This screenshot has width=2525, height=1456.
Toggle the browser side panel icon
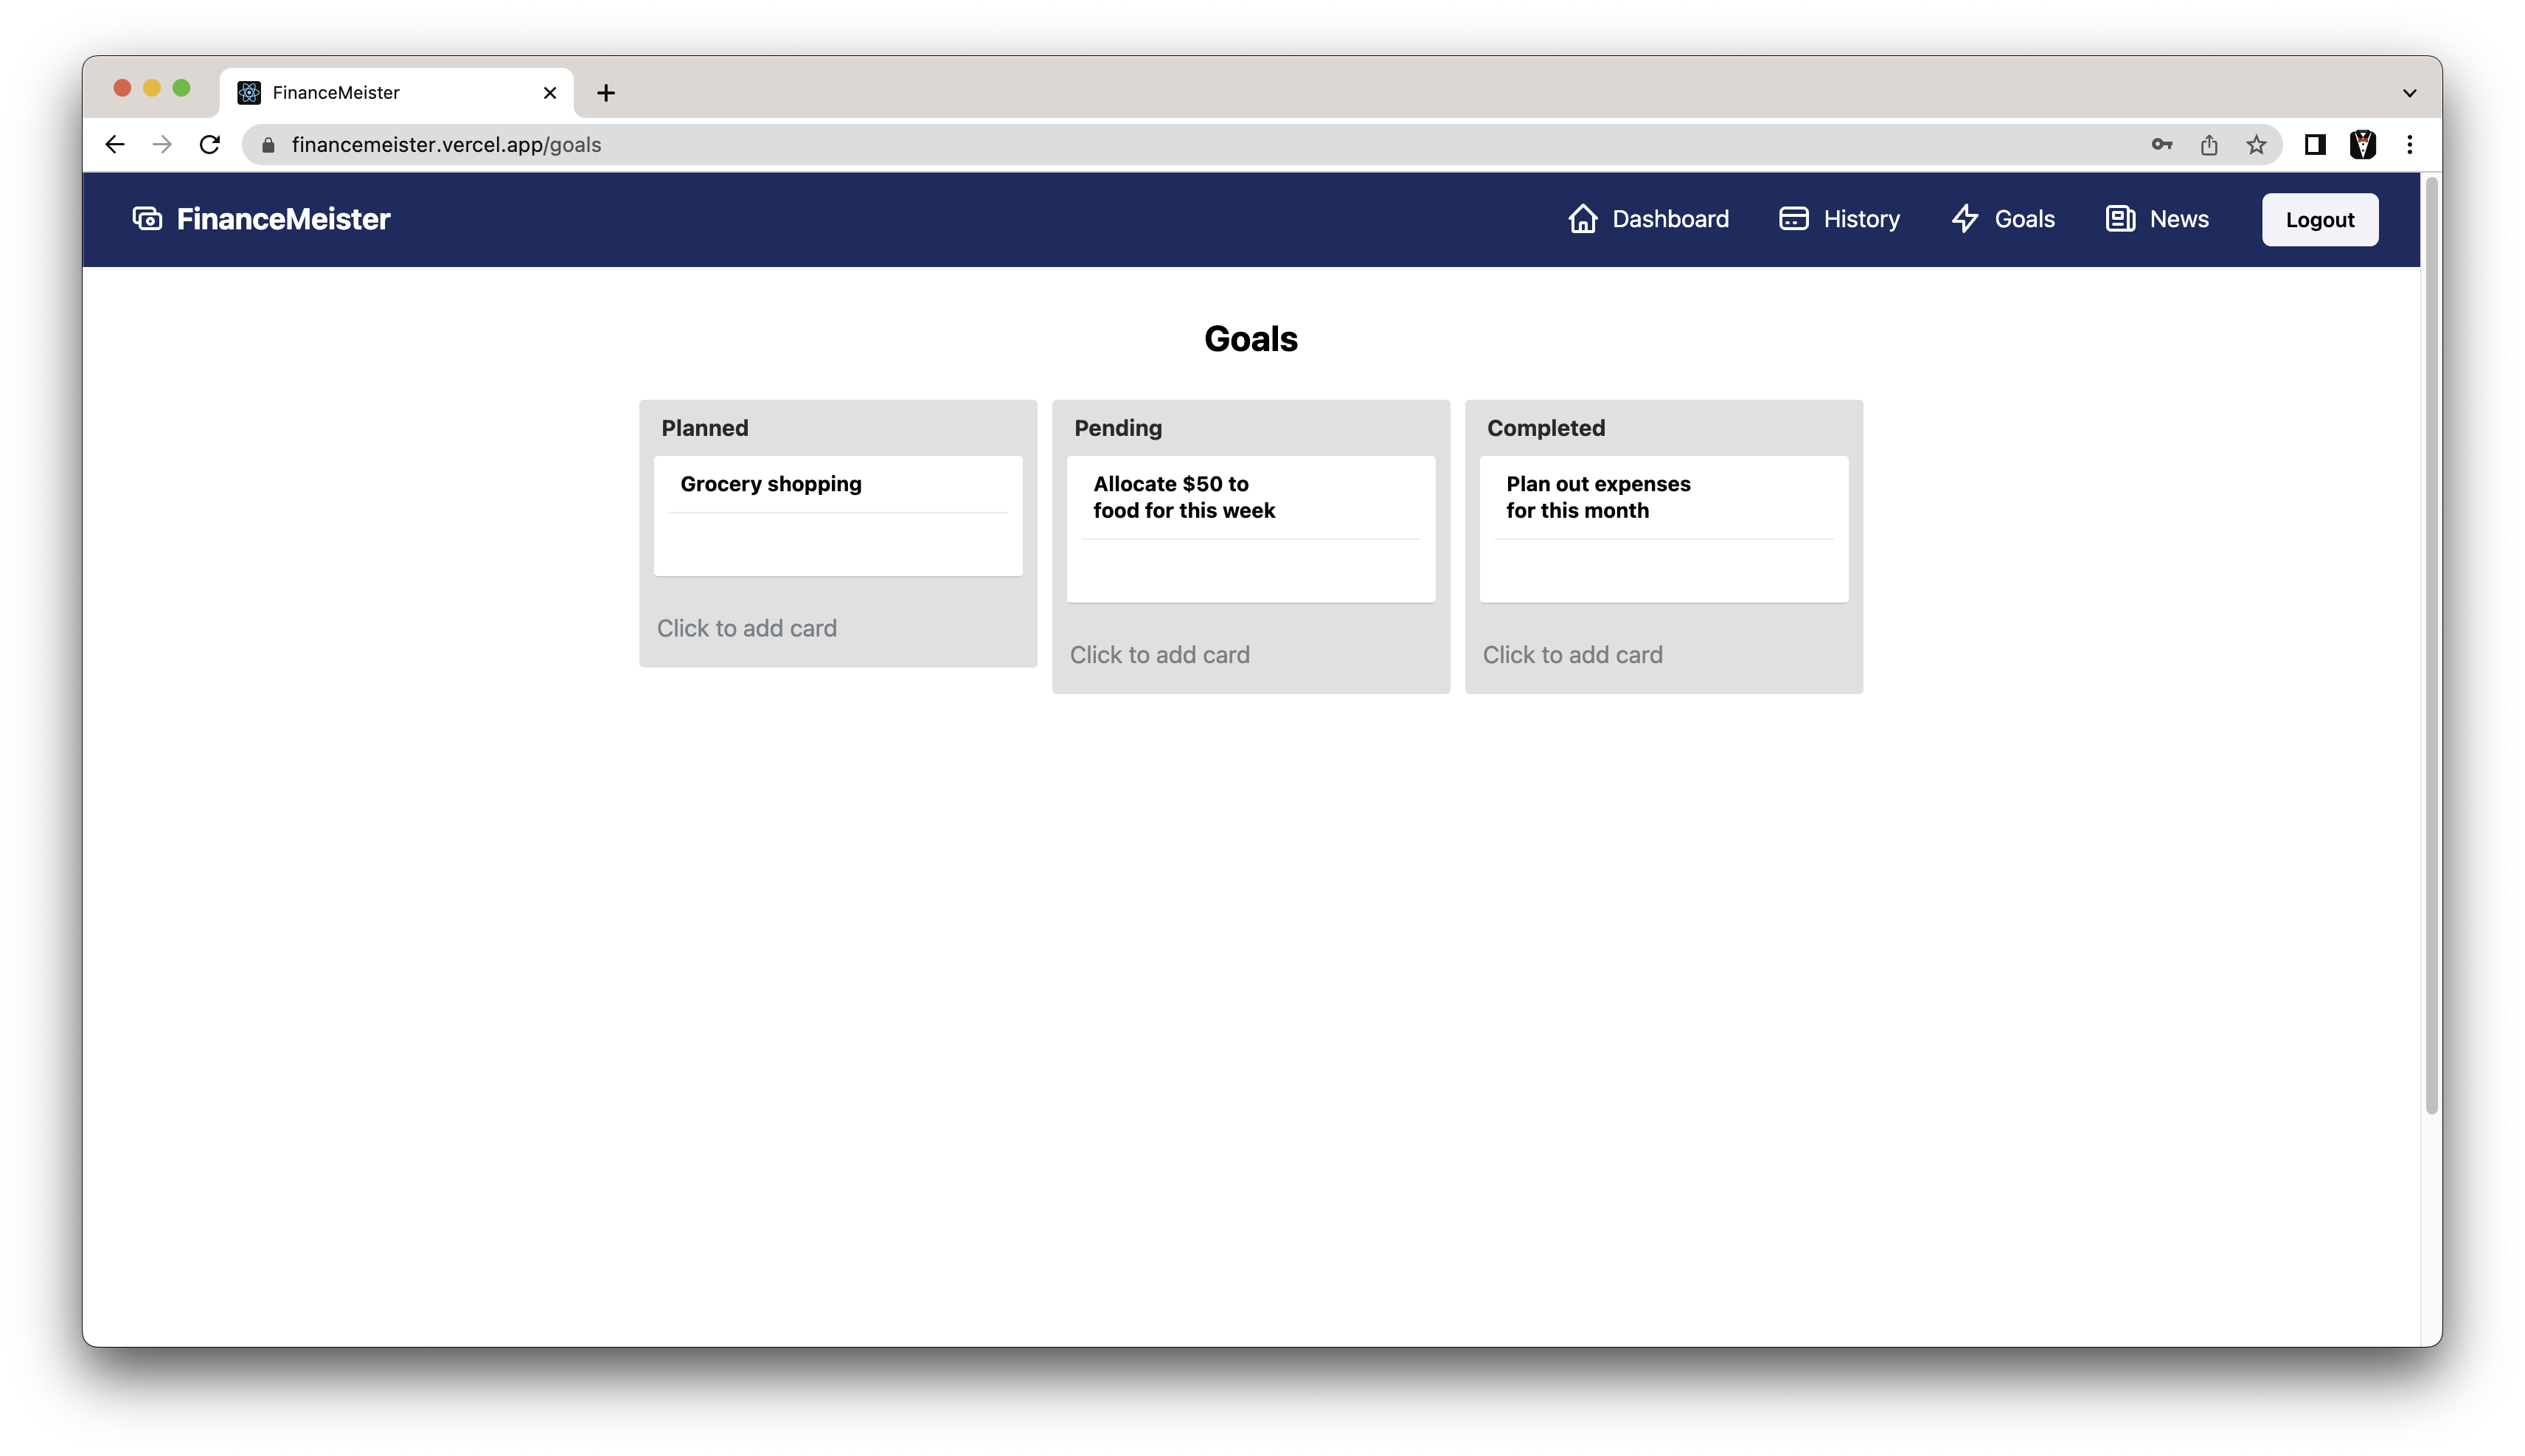tap(2315, 145)
